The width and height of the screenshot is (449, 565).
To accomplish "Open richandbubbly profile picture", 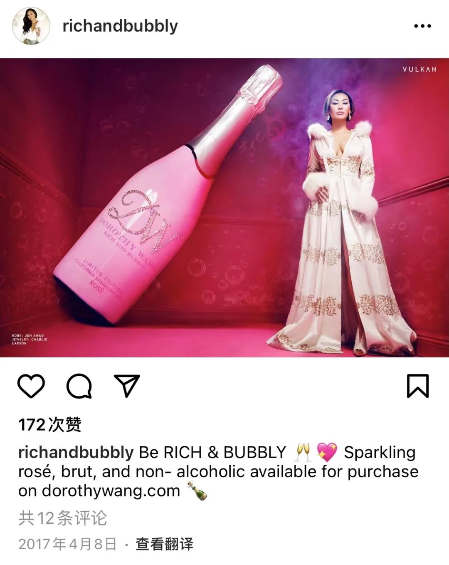I will pos(31,26).
